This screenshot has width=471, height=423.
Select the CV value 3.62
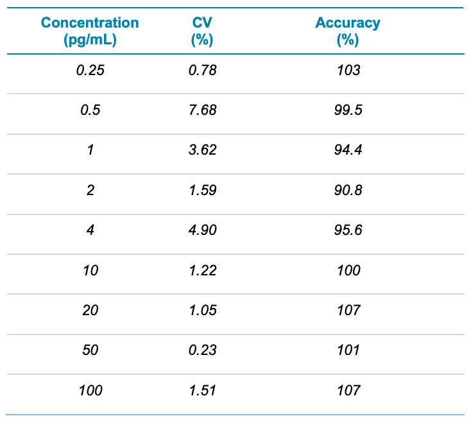(x=202, y=150)
